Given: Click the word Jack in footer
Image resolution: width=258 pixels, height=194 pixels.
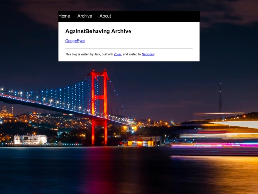Looking at the screenshot, I should (x=97, y=54).
